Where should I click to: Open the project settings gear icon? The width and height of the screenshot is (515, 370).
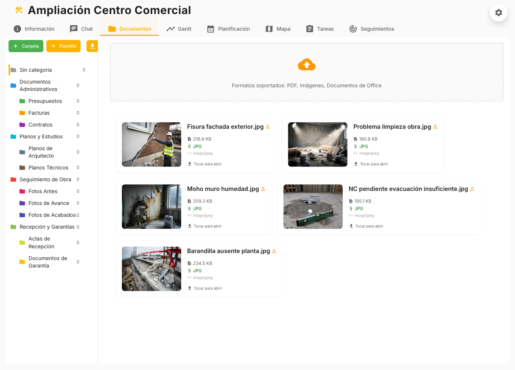click(x=498, y=13)
